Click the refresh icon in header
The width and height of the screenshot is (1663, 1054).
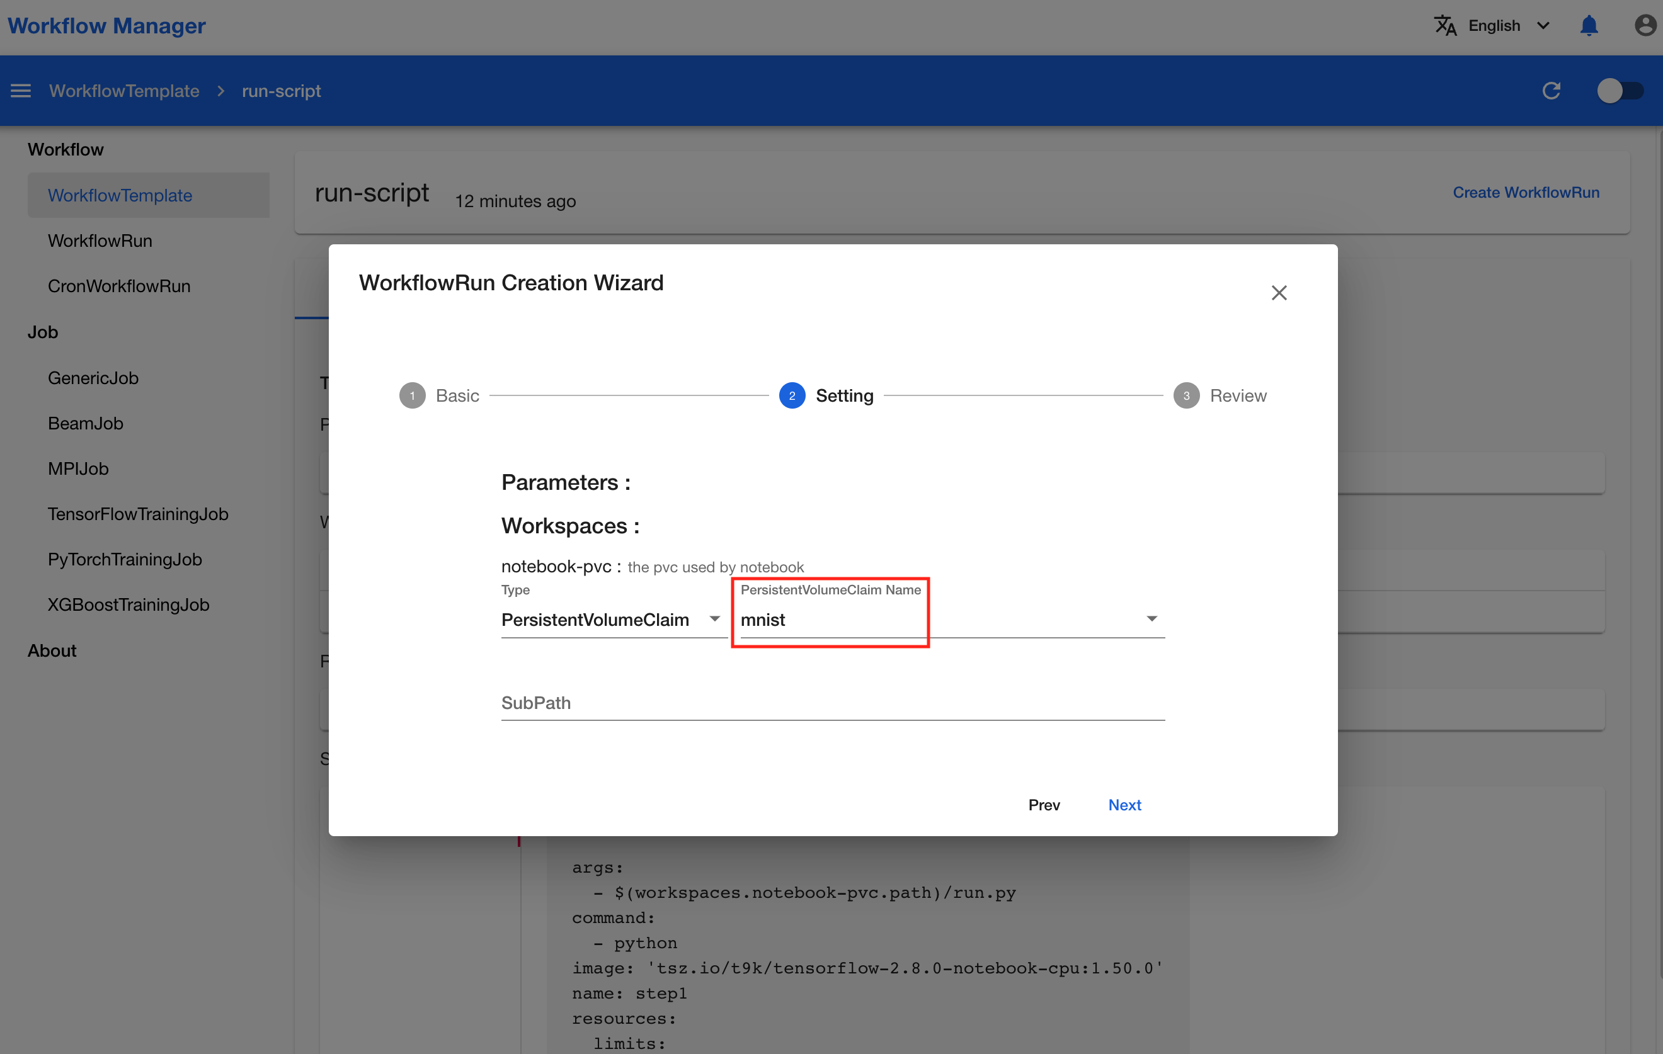tap(1551, 91)
